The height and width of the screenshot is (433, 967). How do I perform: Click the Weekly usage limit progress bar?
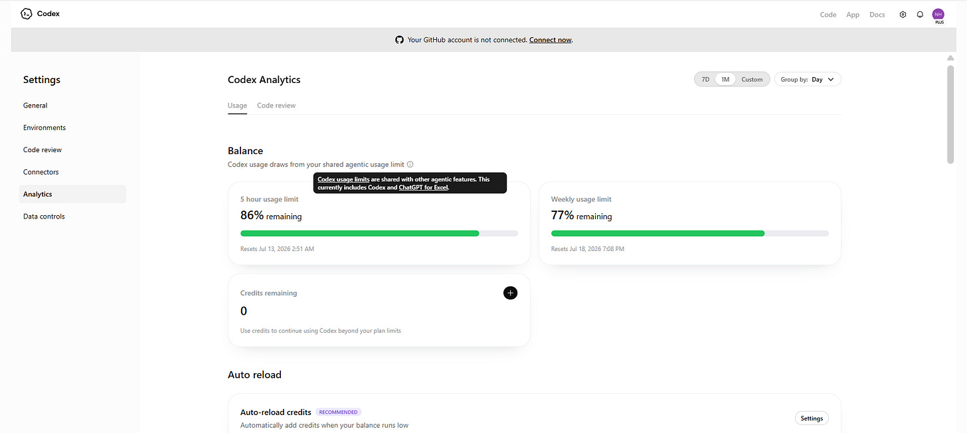pos(690,234)
